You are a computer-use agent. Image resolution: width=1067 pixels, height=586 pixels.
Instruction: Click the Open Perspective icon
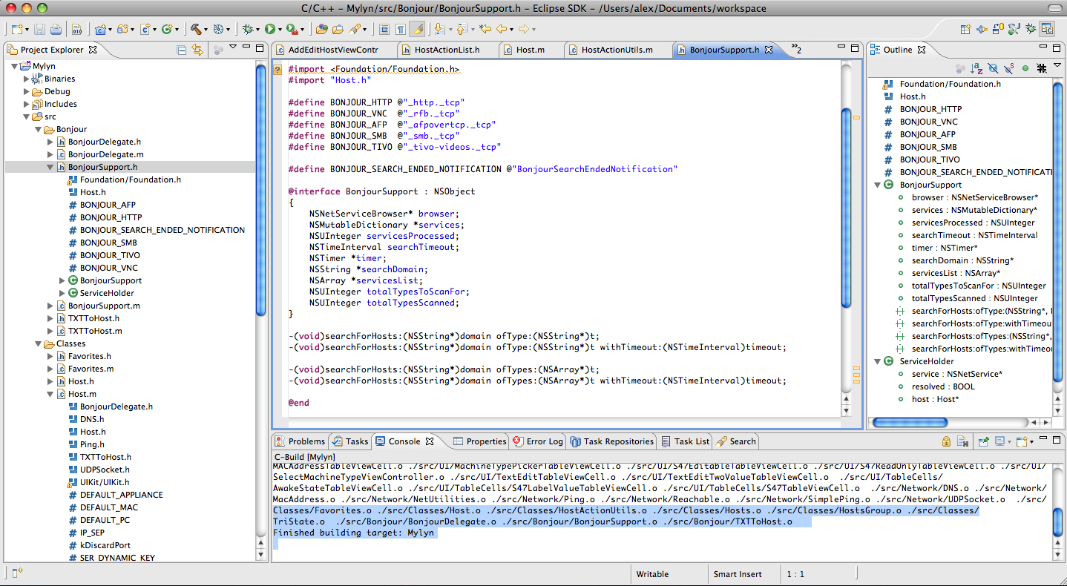[x=965, y=29]
